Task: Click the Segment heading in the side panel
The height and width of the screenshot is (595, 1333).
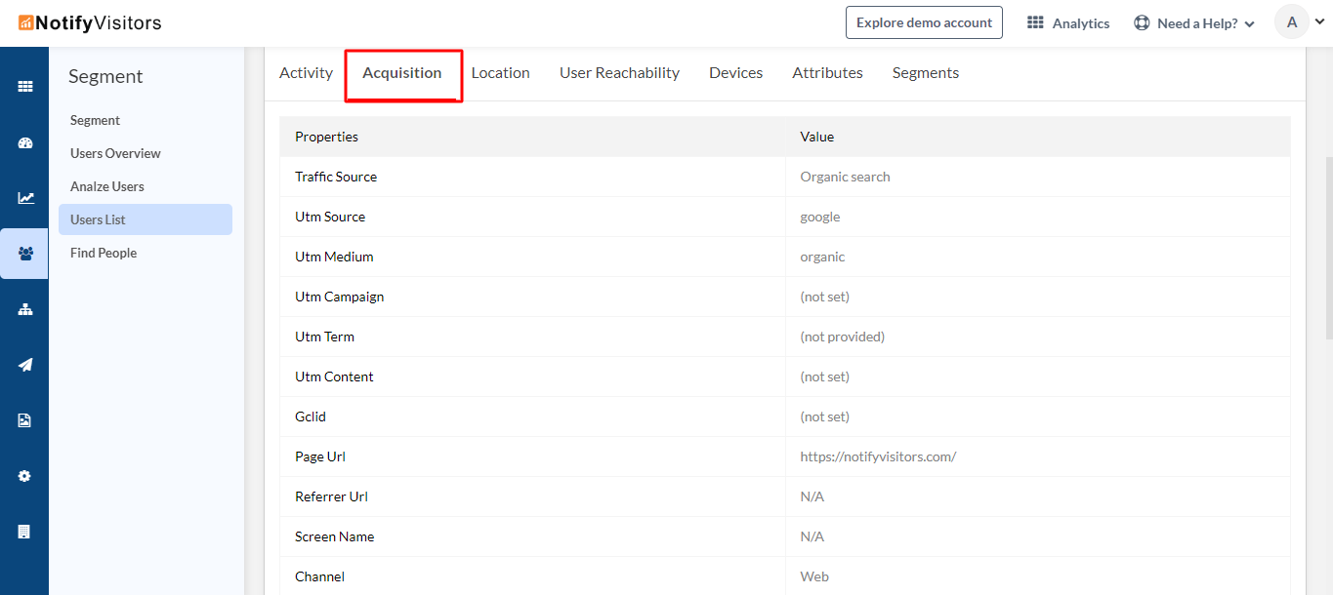Action: pyautogui.click(x=105, y=77)
